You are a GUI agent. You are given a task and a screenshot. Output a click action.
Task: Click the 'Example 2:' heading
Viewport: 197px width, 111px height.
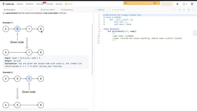point(8,72)
